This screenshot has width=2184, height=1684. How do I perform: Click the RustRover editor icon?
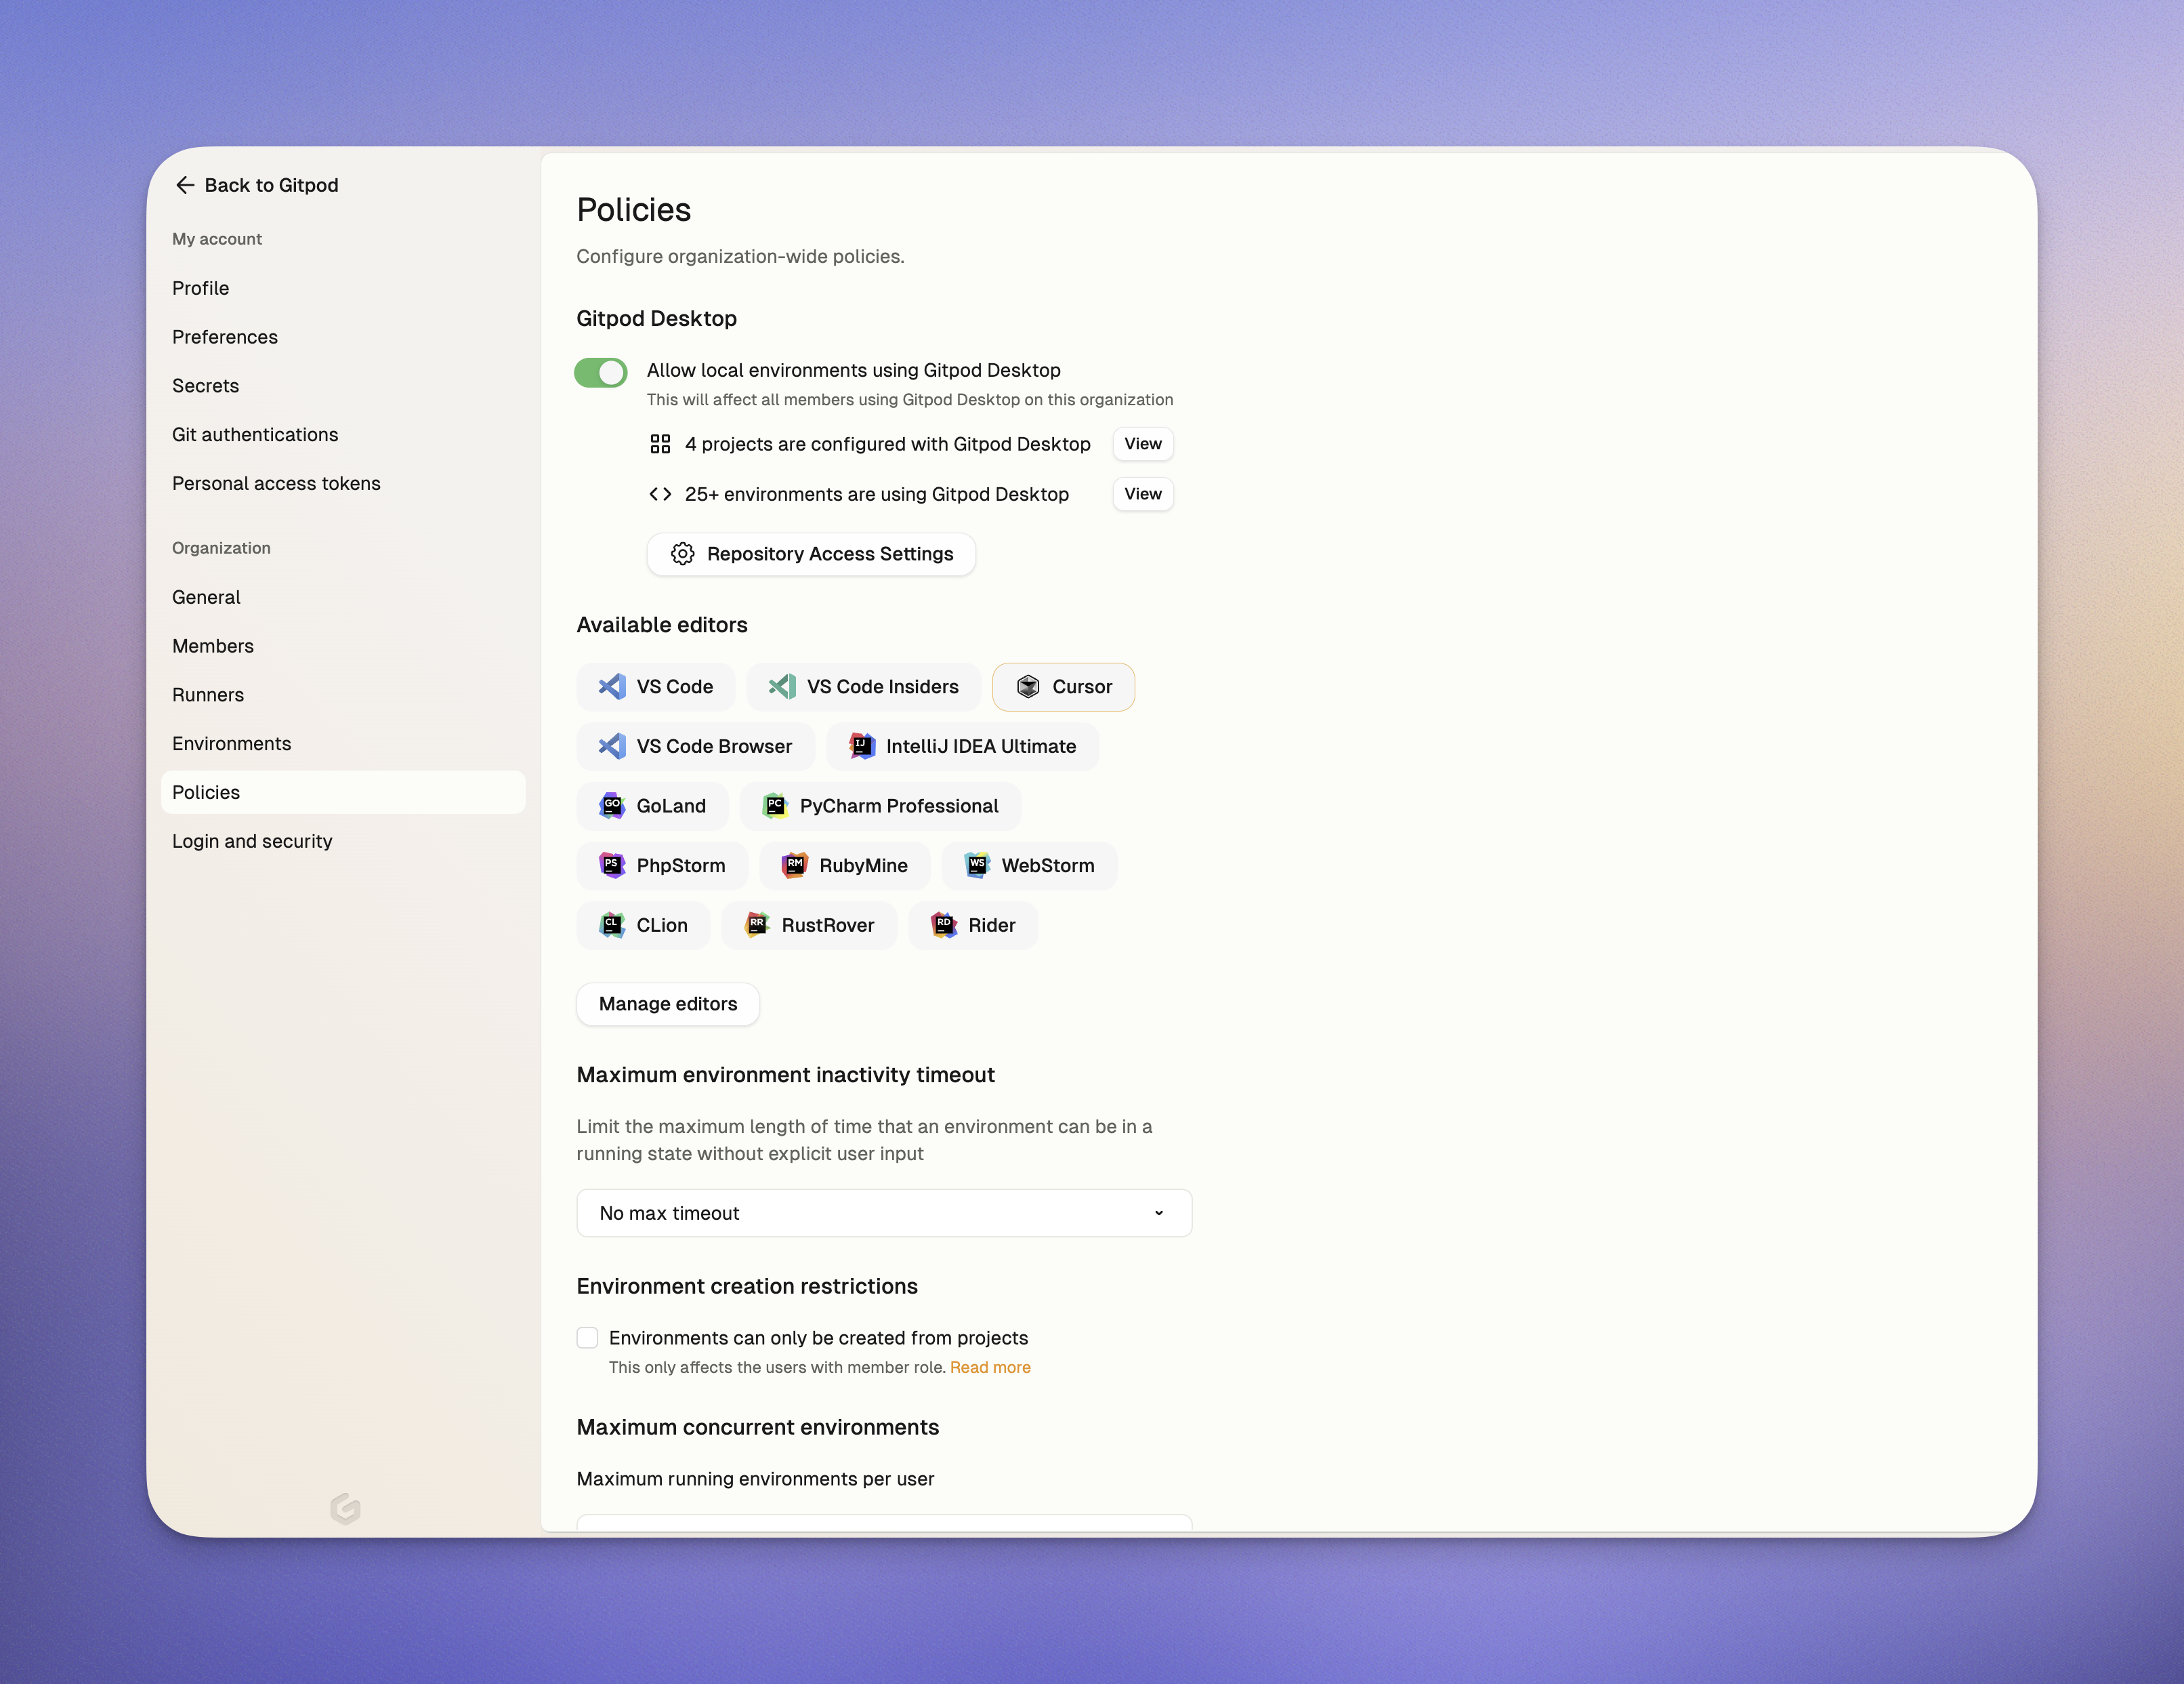[757, 924]
